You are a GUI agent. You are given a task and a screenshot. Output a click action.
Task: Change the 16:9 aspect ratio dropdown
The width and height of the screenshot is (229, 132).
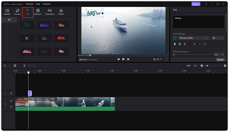coord(157,59)
